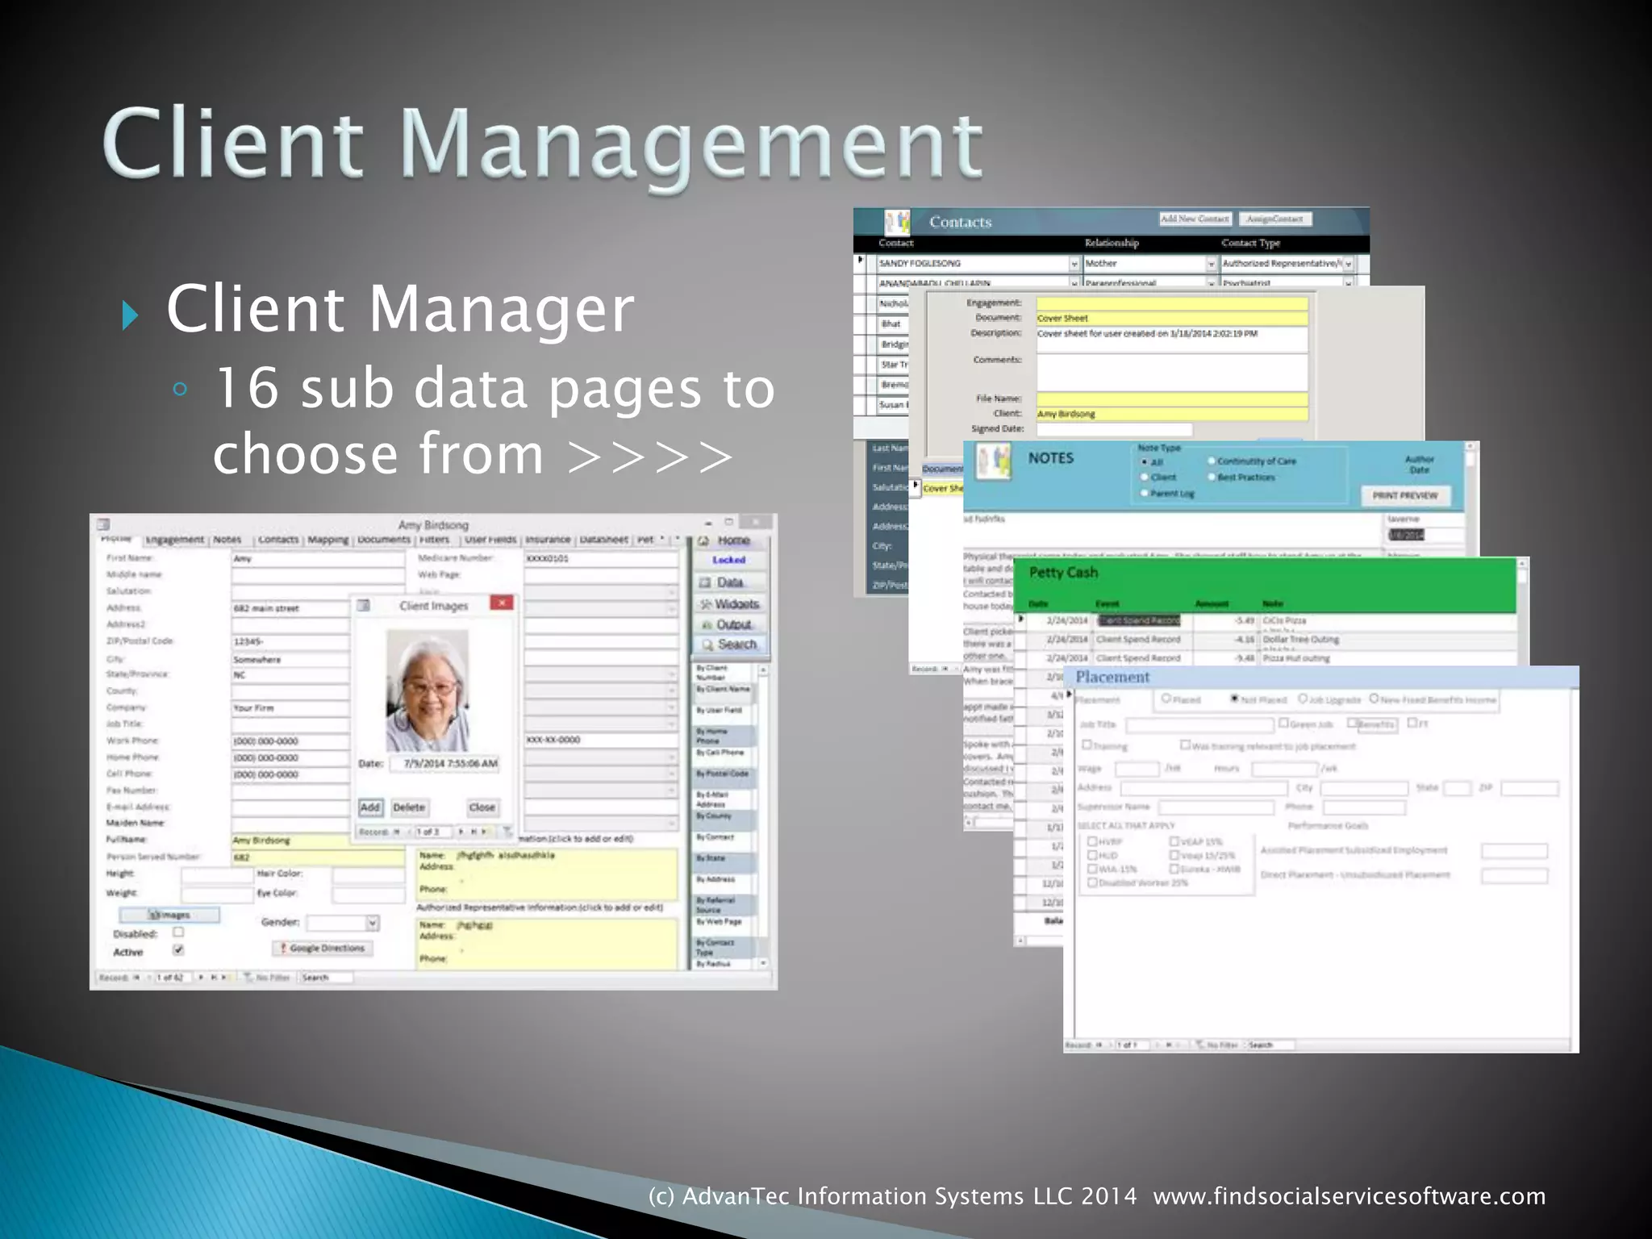Click the form icon in Client Images title bar

[364, 605]
